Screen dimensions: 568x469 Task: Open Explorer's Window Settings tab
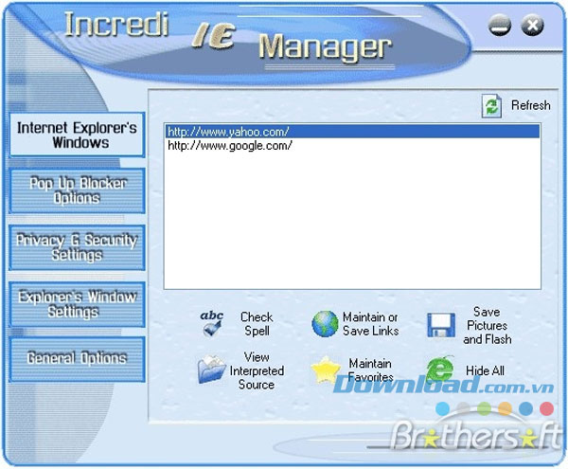(78, 304)
